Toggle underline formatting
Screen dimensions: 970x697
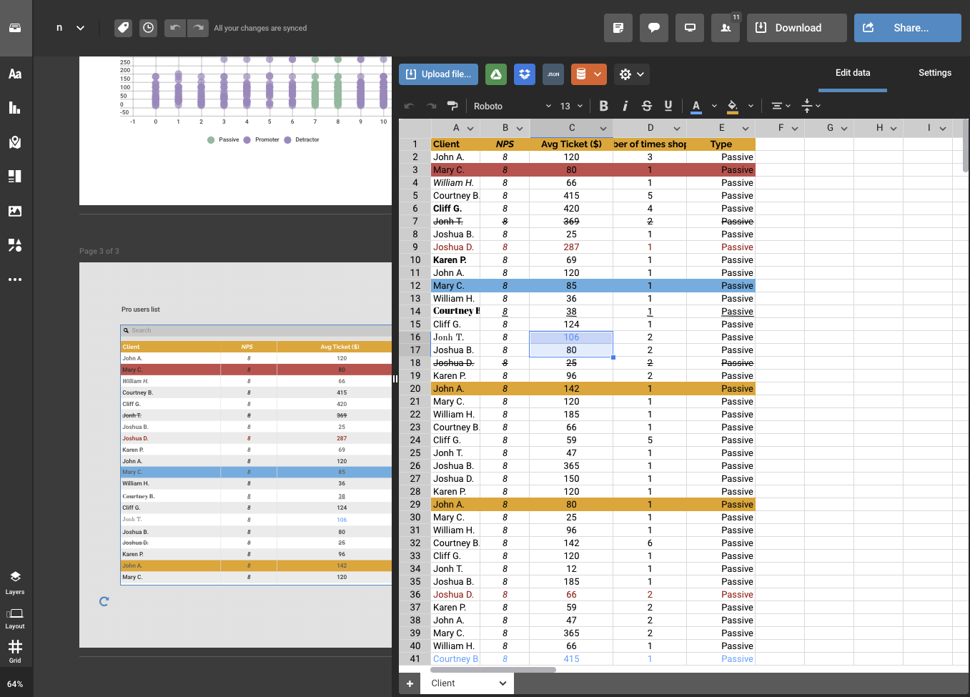point(668,105)
